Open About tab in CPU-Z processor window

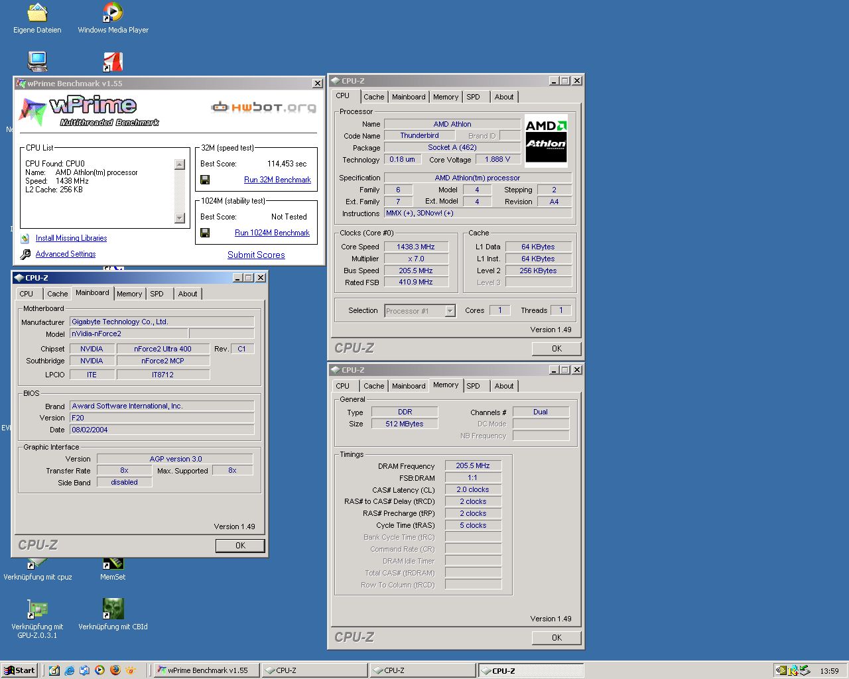[504, 97]
